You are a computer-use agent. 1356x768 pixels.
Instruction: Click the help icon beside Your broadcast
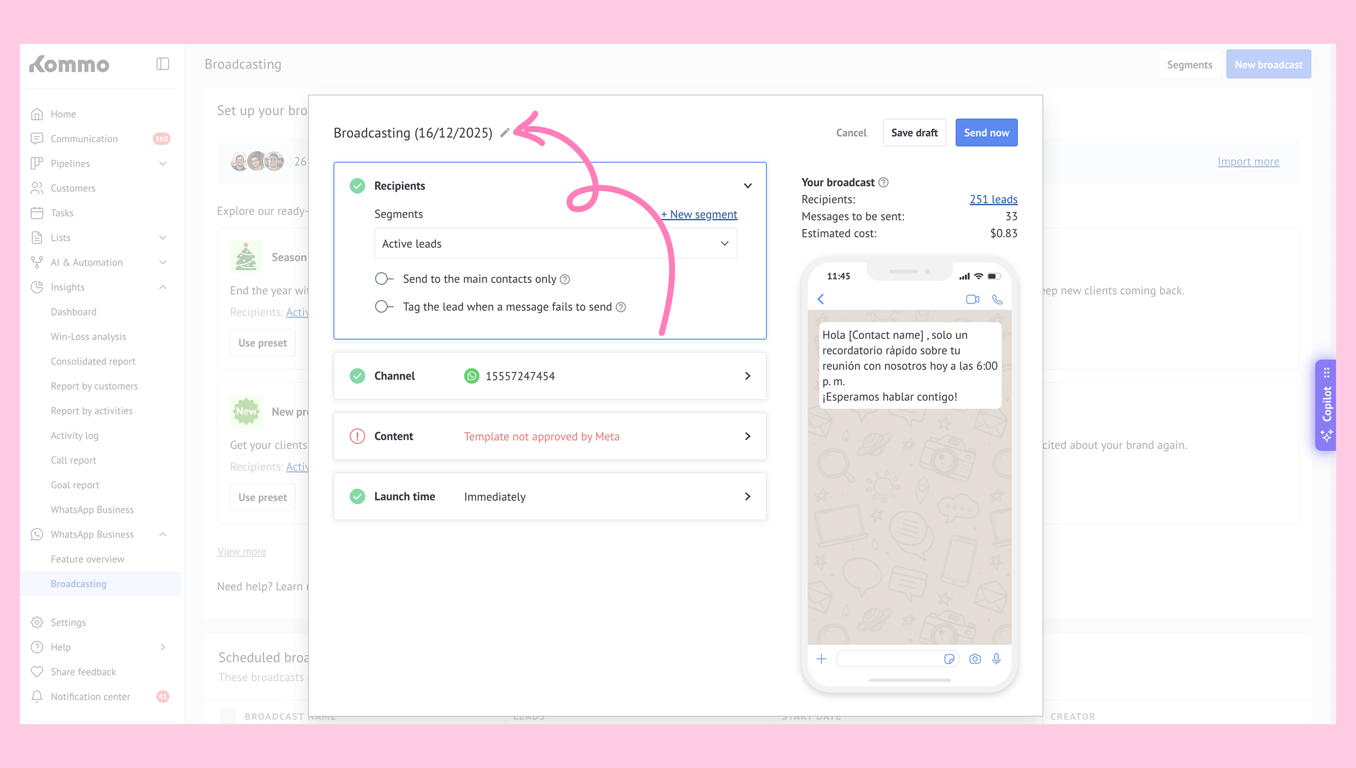[883, 183]
